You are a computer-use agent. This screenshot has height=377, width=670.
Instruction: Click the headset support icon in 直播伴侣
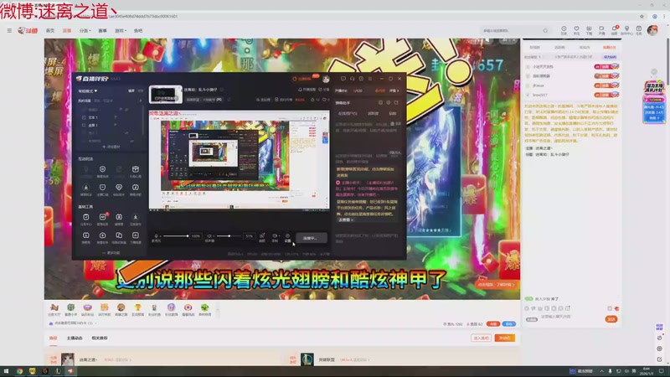(352, 79)
